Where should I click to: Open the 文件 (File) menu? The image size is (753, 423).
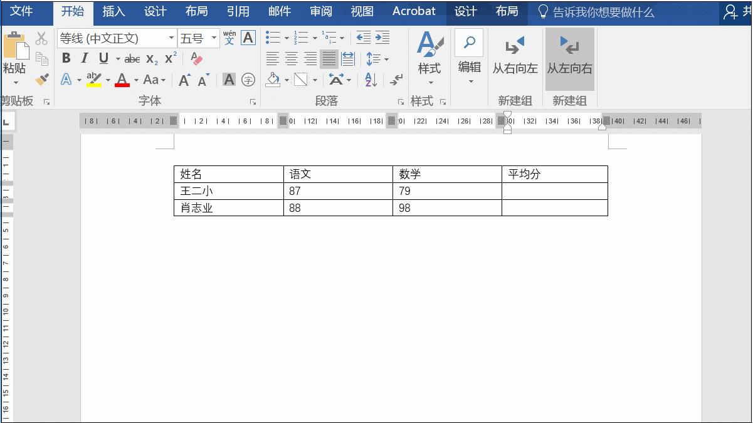pos(26,11)
